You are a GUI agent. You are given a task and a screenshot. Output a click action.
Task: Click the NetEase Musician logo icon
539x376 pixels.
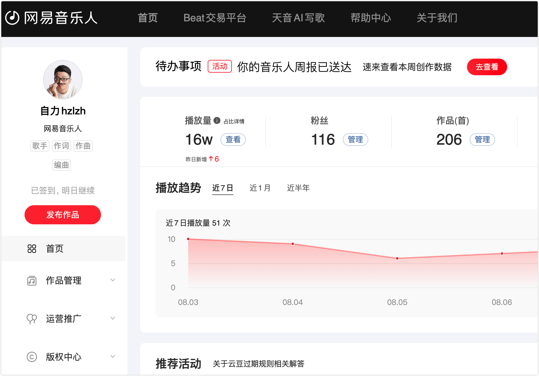(x=12, y=18)
